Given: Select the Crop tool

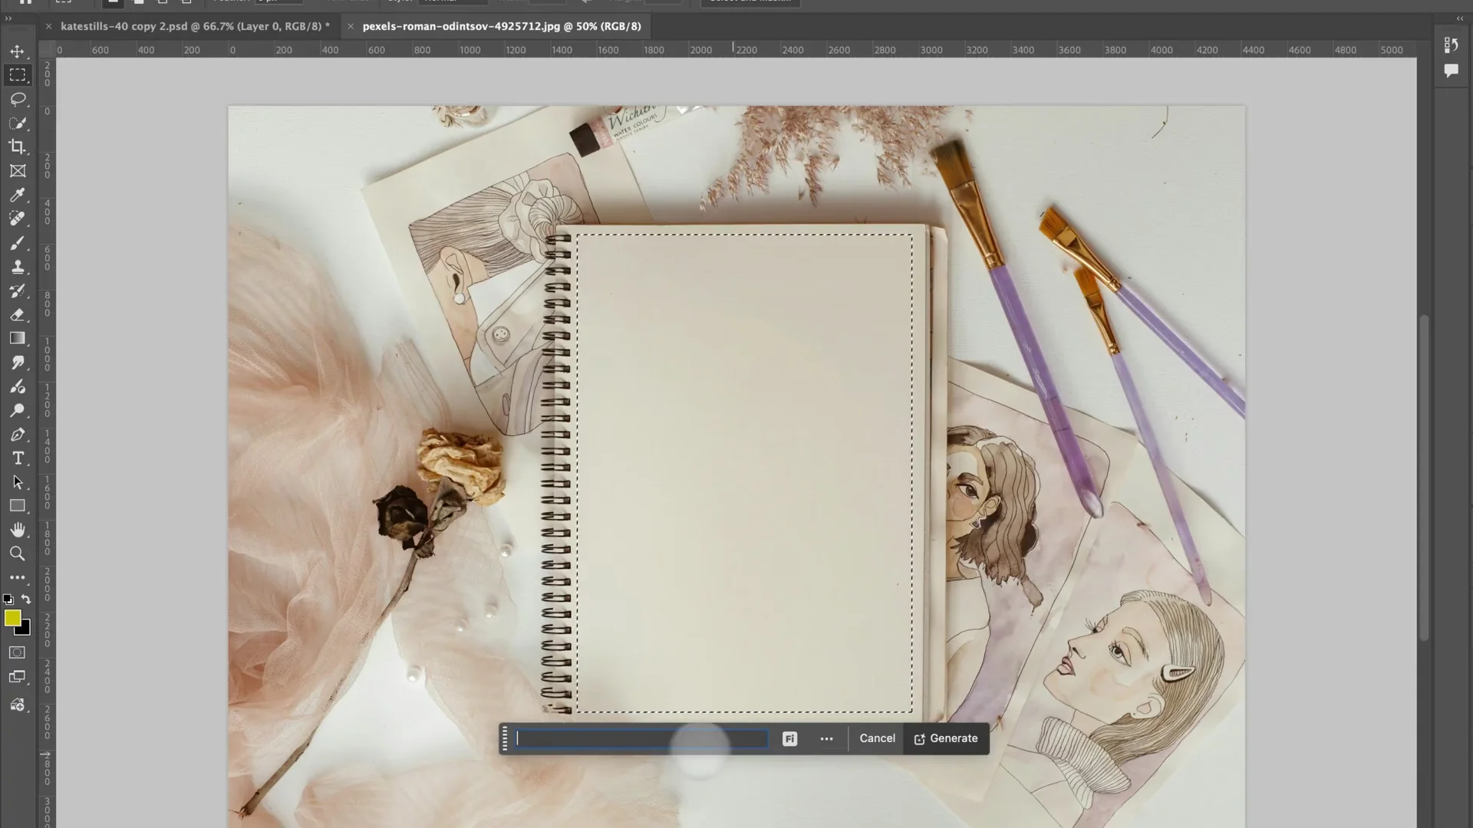Looking at the screenshot, I should pyautogui.click(x=18, y=146).
